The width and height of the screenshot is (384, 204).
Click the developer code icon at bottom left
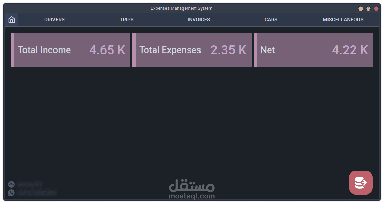pyautogui.click(x=11, y=184)
